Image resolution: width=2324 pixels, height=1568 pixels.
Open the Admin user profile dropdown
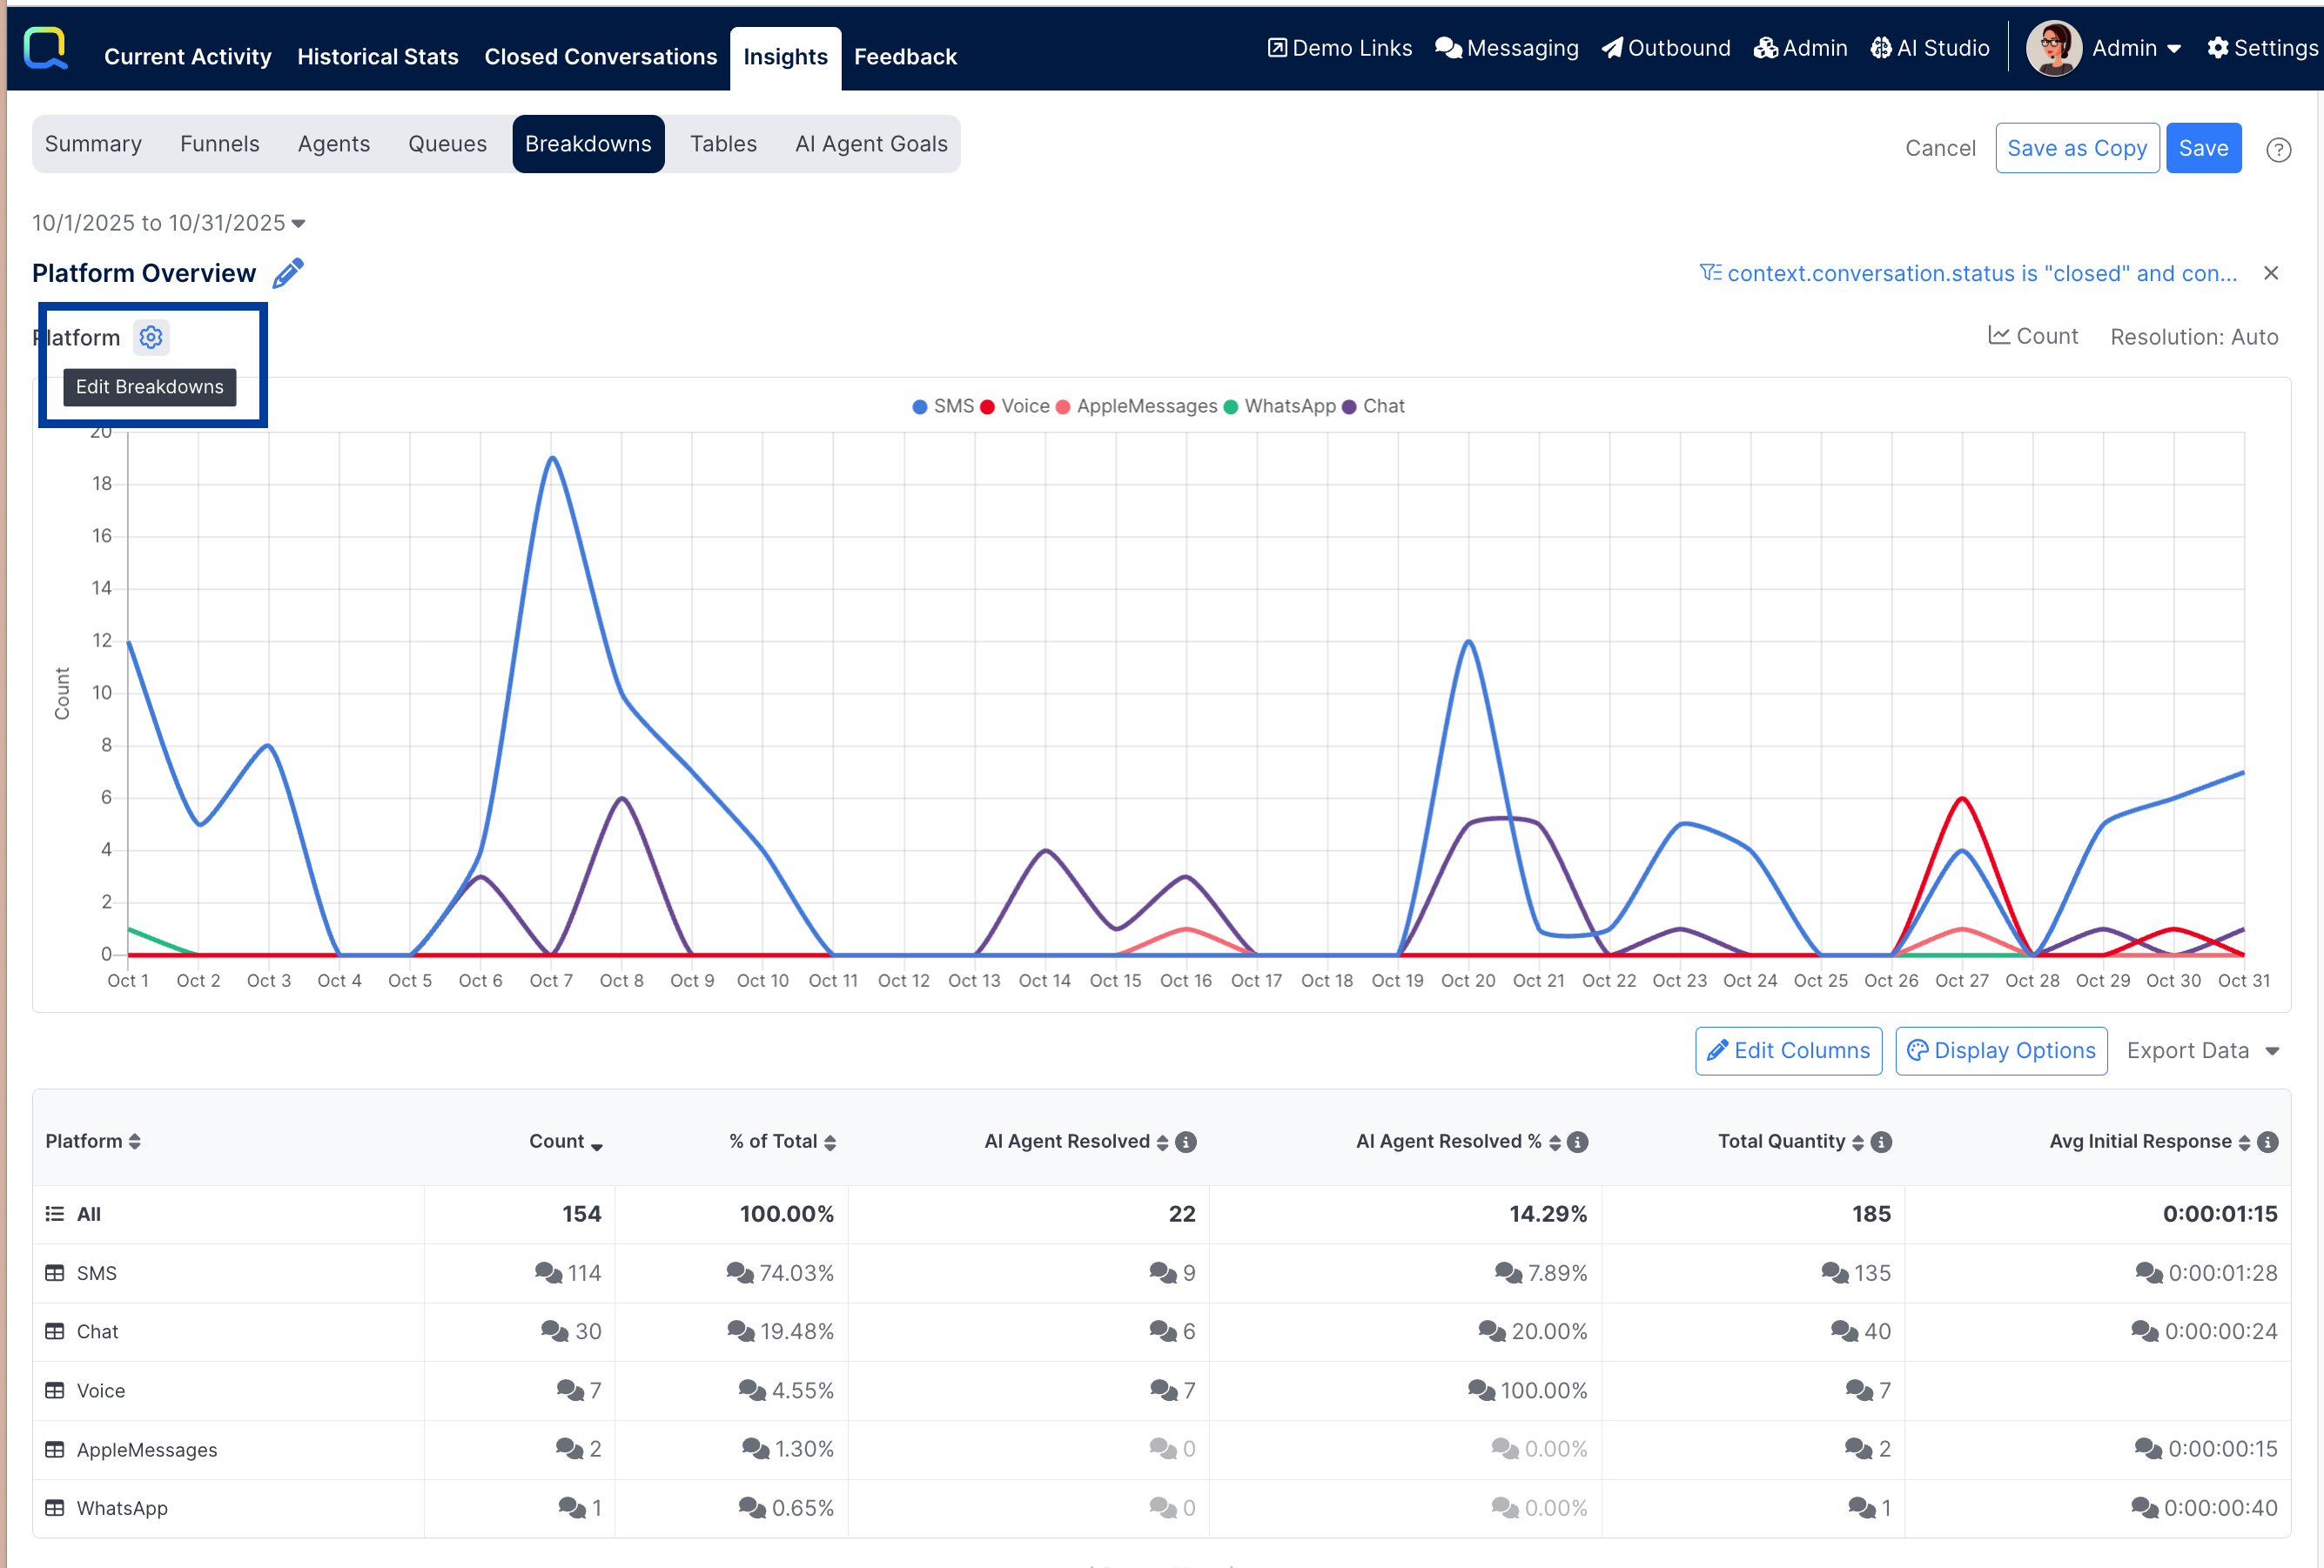click(x=2135, y=48)
